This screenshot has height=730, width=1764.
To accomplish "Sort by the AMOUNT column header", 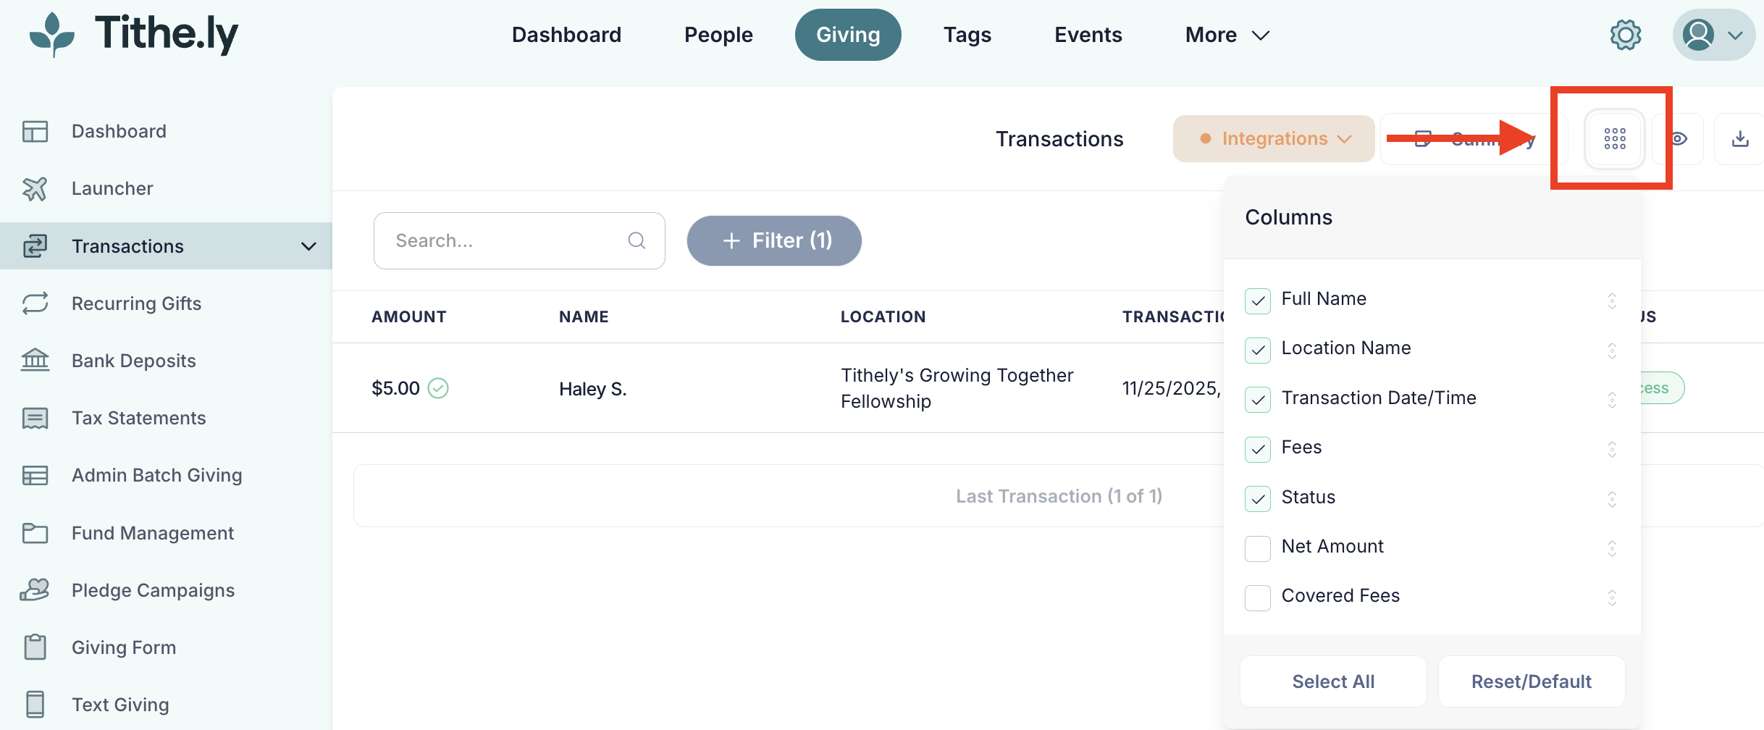I will [x=409, y=316].
